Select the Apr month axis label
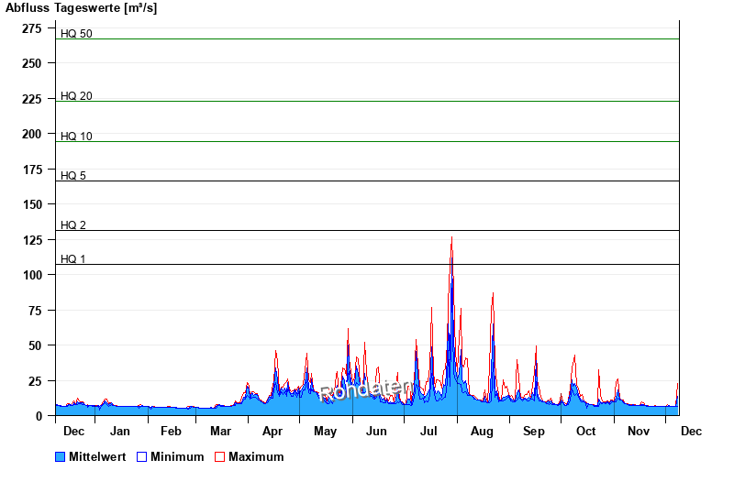 [272, 431]
